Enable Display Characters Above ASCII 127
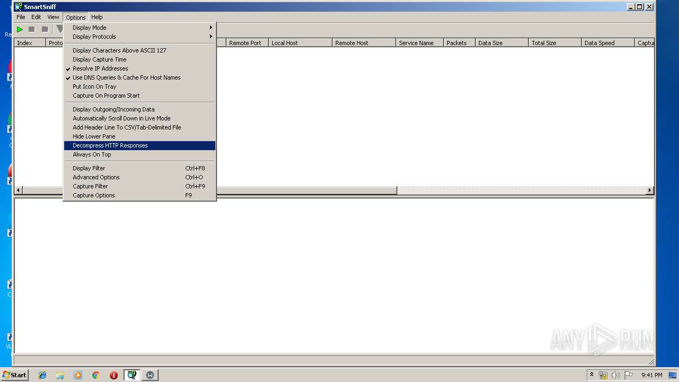This screenshot has width=679, height=382. point(140,50)
